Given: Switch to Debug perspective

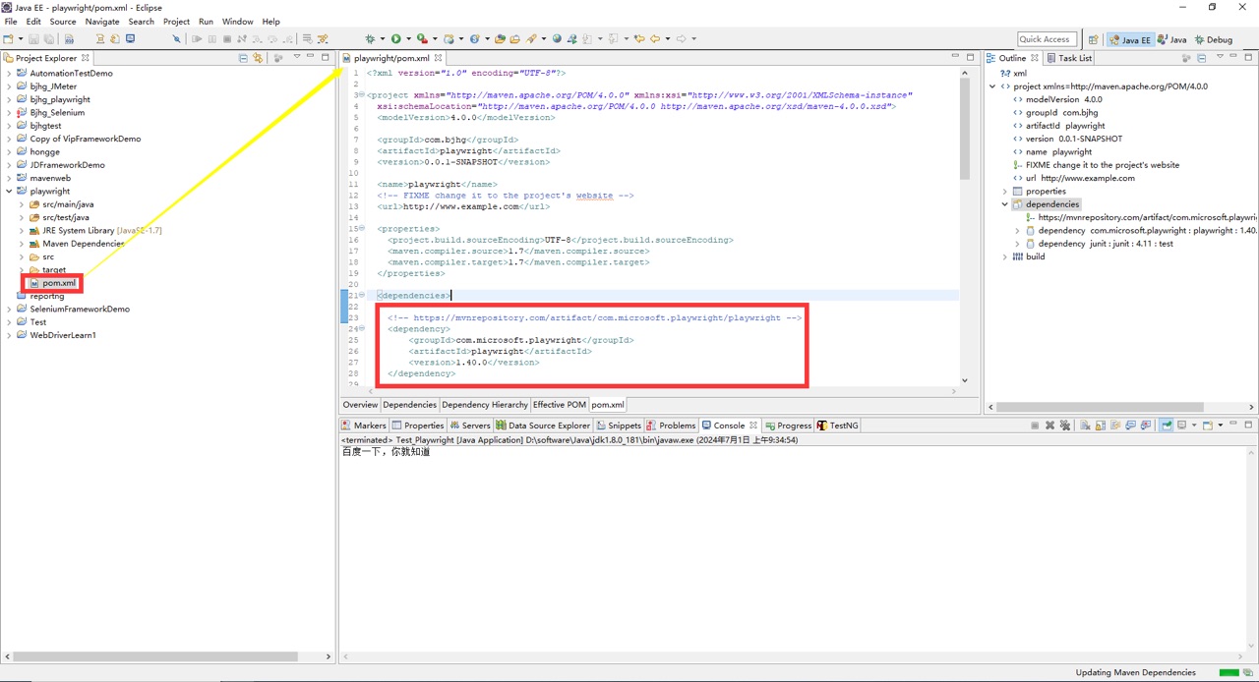Looking at the screenshot, I should [1213, 39].
